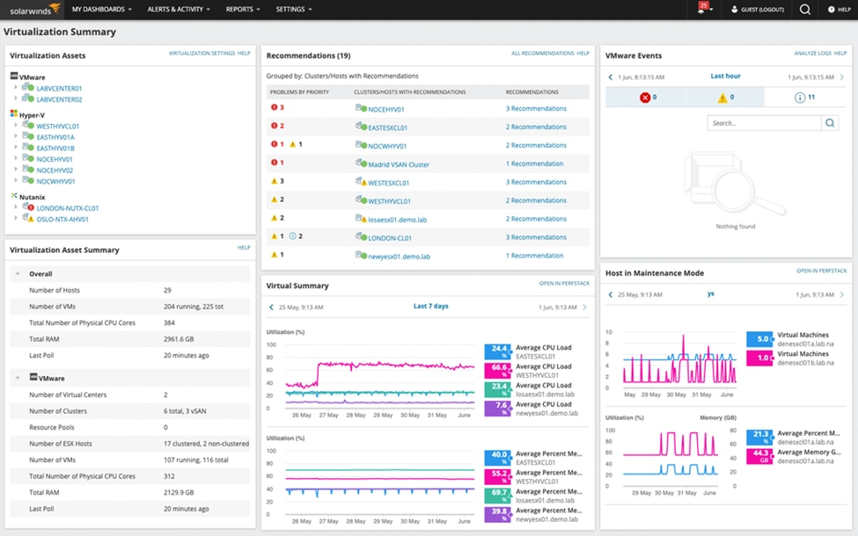Click the VMware Events search magnifier icon
The width and height of the screenshot is (858, 536).
click(830, 123)
